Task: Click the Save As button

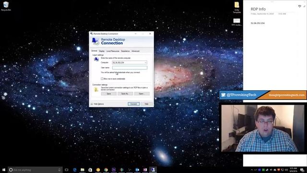Action: click(125, 94)
